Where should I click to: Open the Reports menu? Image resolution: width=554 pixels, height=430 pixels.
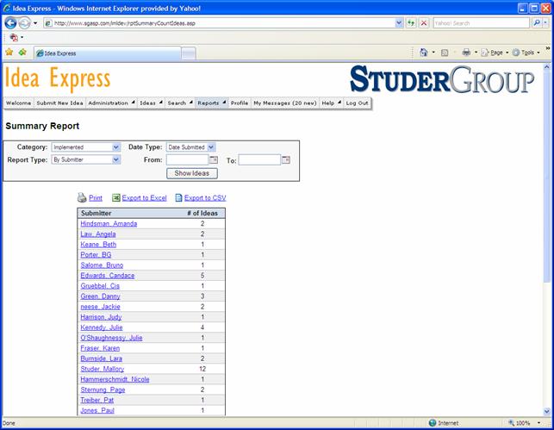pos(211,103)
